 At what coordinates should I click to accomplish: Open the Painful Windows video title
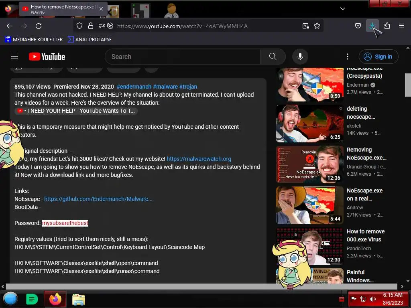(360, 276)
